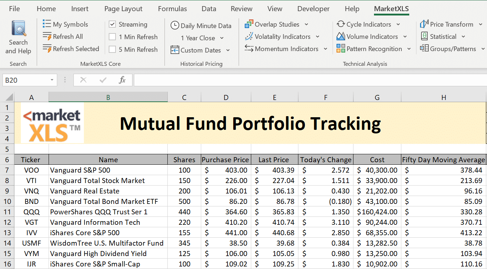Click Volume Indicators icon
The height and width of the screenshot is (269, 487).
341,36
